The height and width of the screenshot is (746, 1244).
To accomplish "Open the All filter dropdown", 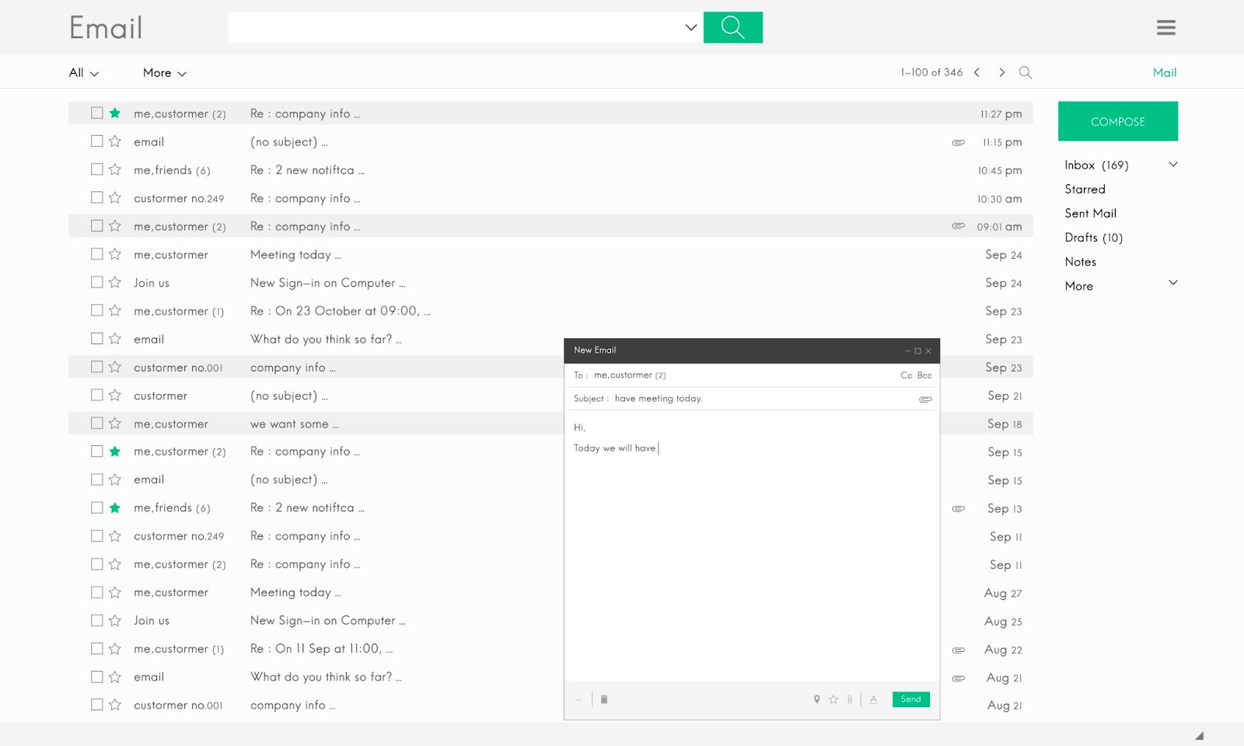I will [82, 72].
